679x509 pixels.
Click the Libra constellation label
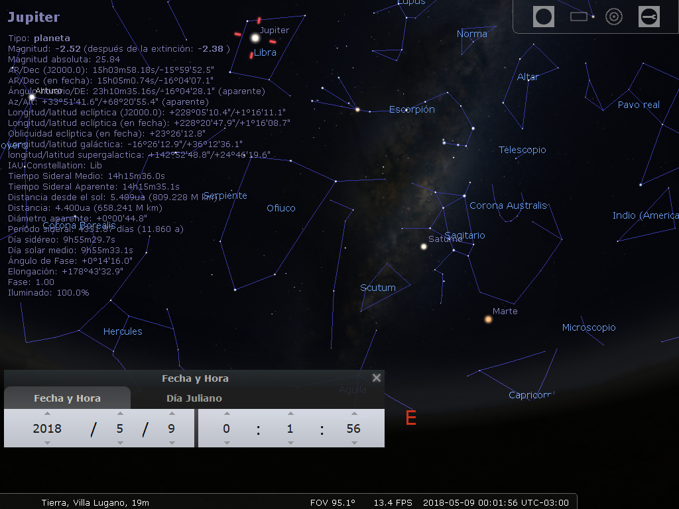(265, 52)
